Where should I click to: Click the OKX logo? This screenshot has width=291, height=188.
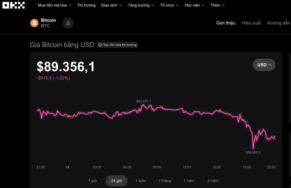click(x=13, y=5)
